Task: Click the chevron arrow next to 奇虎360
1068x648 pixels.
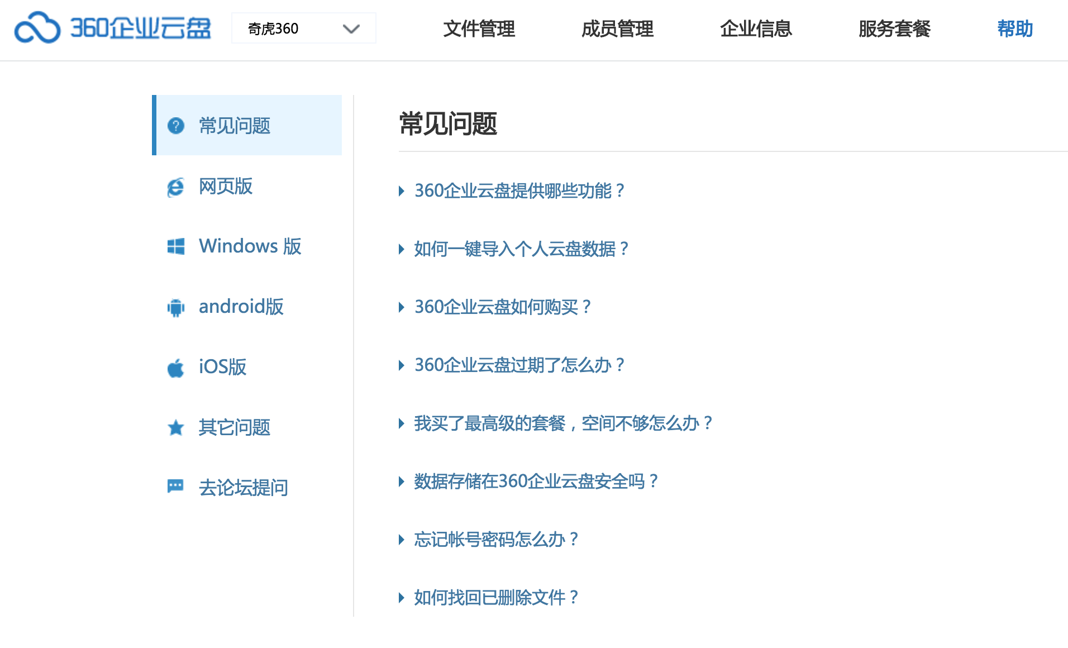Action: pos(351,28)
